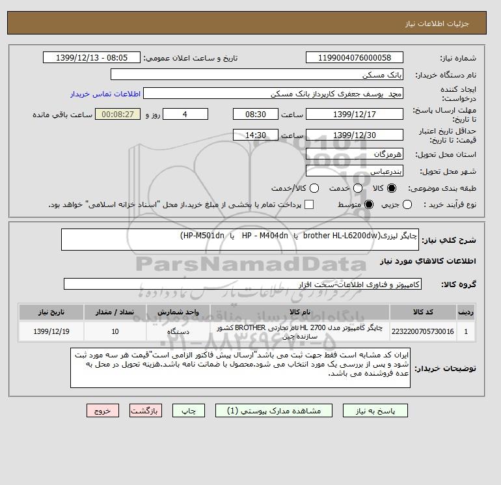Click the بازگشت back button

click(x=146, y=411)
